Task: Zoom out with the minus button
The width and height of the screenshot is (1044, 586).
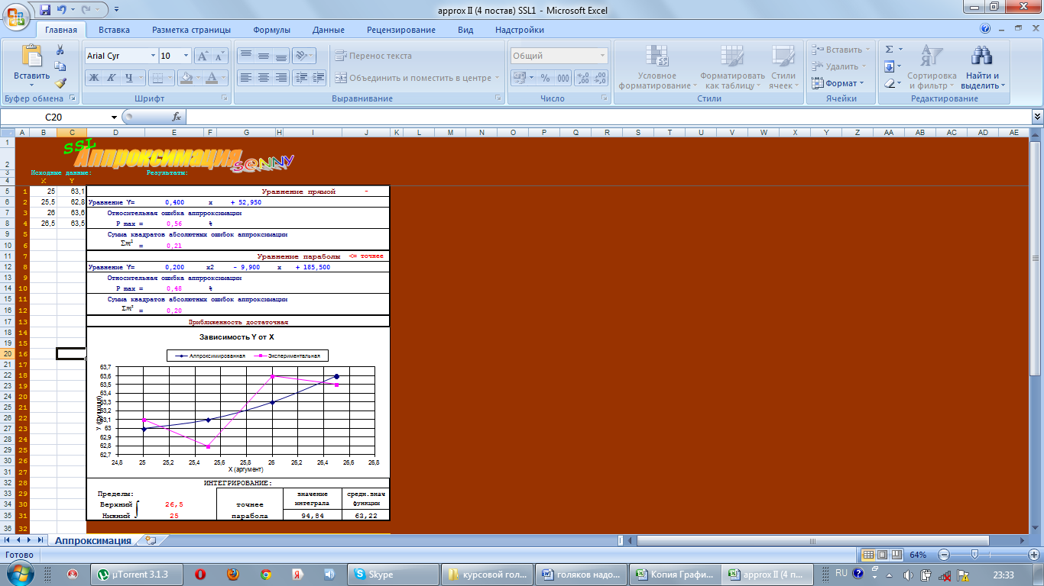Action: [x=943, y=555]
